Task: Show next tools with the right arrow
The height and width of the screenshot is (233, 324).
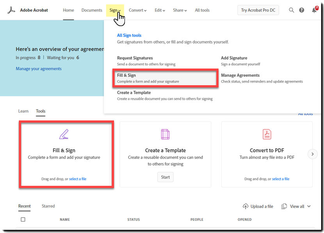Action: coord(312,154)
